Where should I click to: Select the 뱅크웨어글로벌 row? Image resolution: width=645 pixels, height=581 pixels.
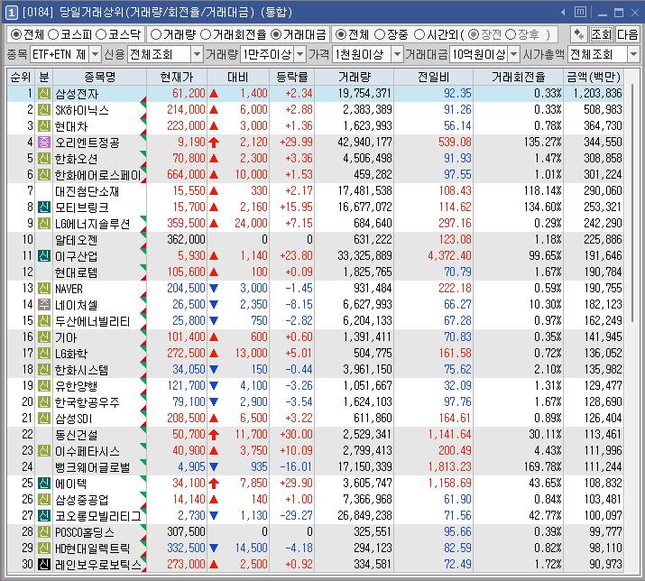[x=315, y=466]
